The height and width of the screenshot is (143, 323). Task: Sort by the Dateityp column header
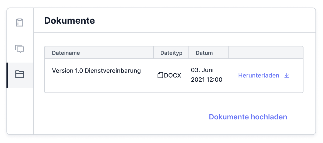(x=171, y=53)
